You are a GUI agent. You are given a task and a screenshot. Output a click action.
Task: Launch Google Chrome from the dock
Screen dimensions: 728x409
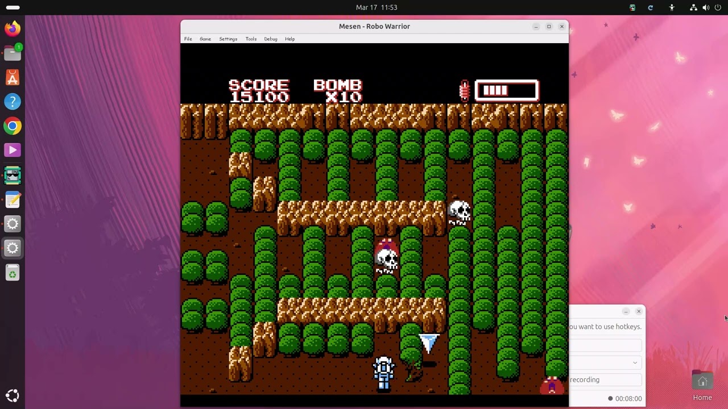point(13,126)
